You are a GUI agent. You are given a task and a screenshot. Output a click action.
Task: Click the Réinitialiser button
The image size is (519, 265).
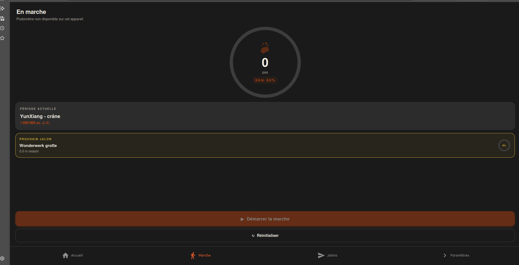(x=265, y=235)
